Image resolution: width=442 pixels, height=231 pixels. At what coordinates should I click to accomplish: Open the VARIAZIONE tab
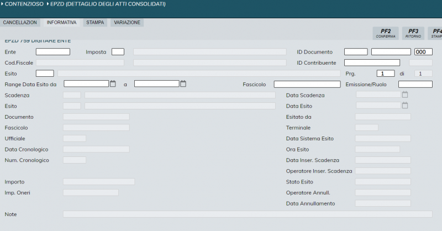click(x=127, y=23)
